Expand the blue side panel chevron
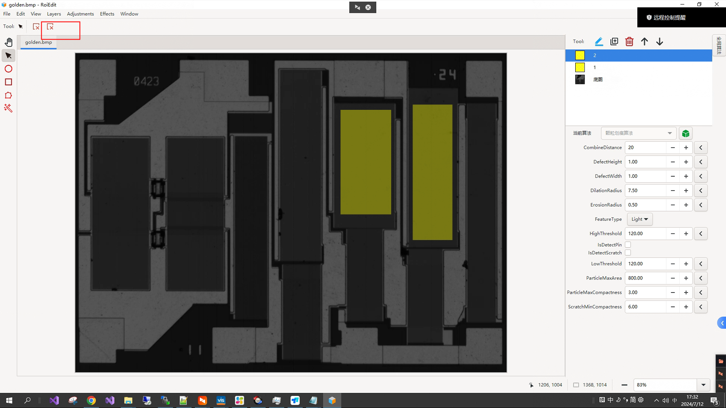The height and width of the screenshot is (408, 726). 722,323
